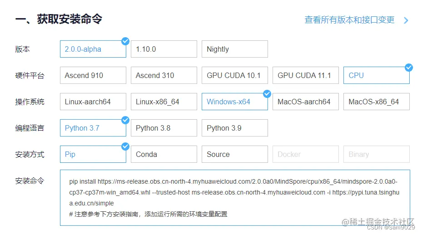Screen dimensions: 422x234
Task: Select Windows-x64 operating system
Action: point(234,102)
